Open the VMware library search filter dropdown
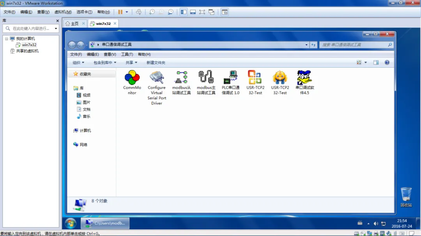Screen dimensions: 421x236 (x=56, y=28)
